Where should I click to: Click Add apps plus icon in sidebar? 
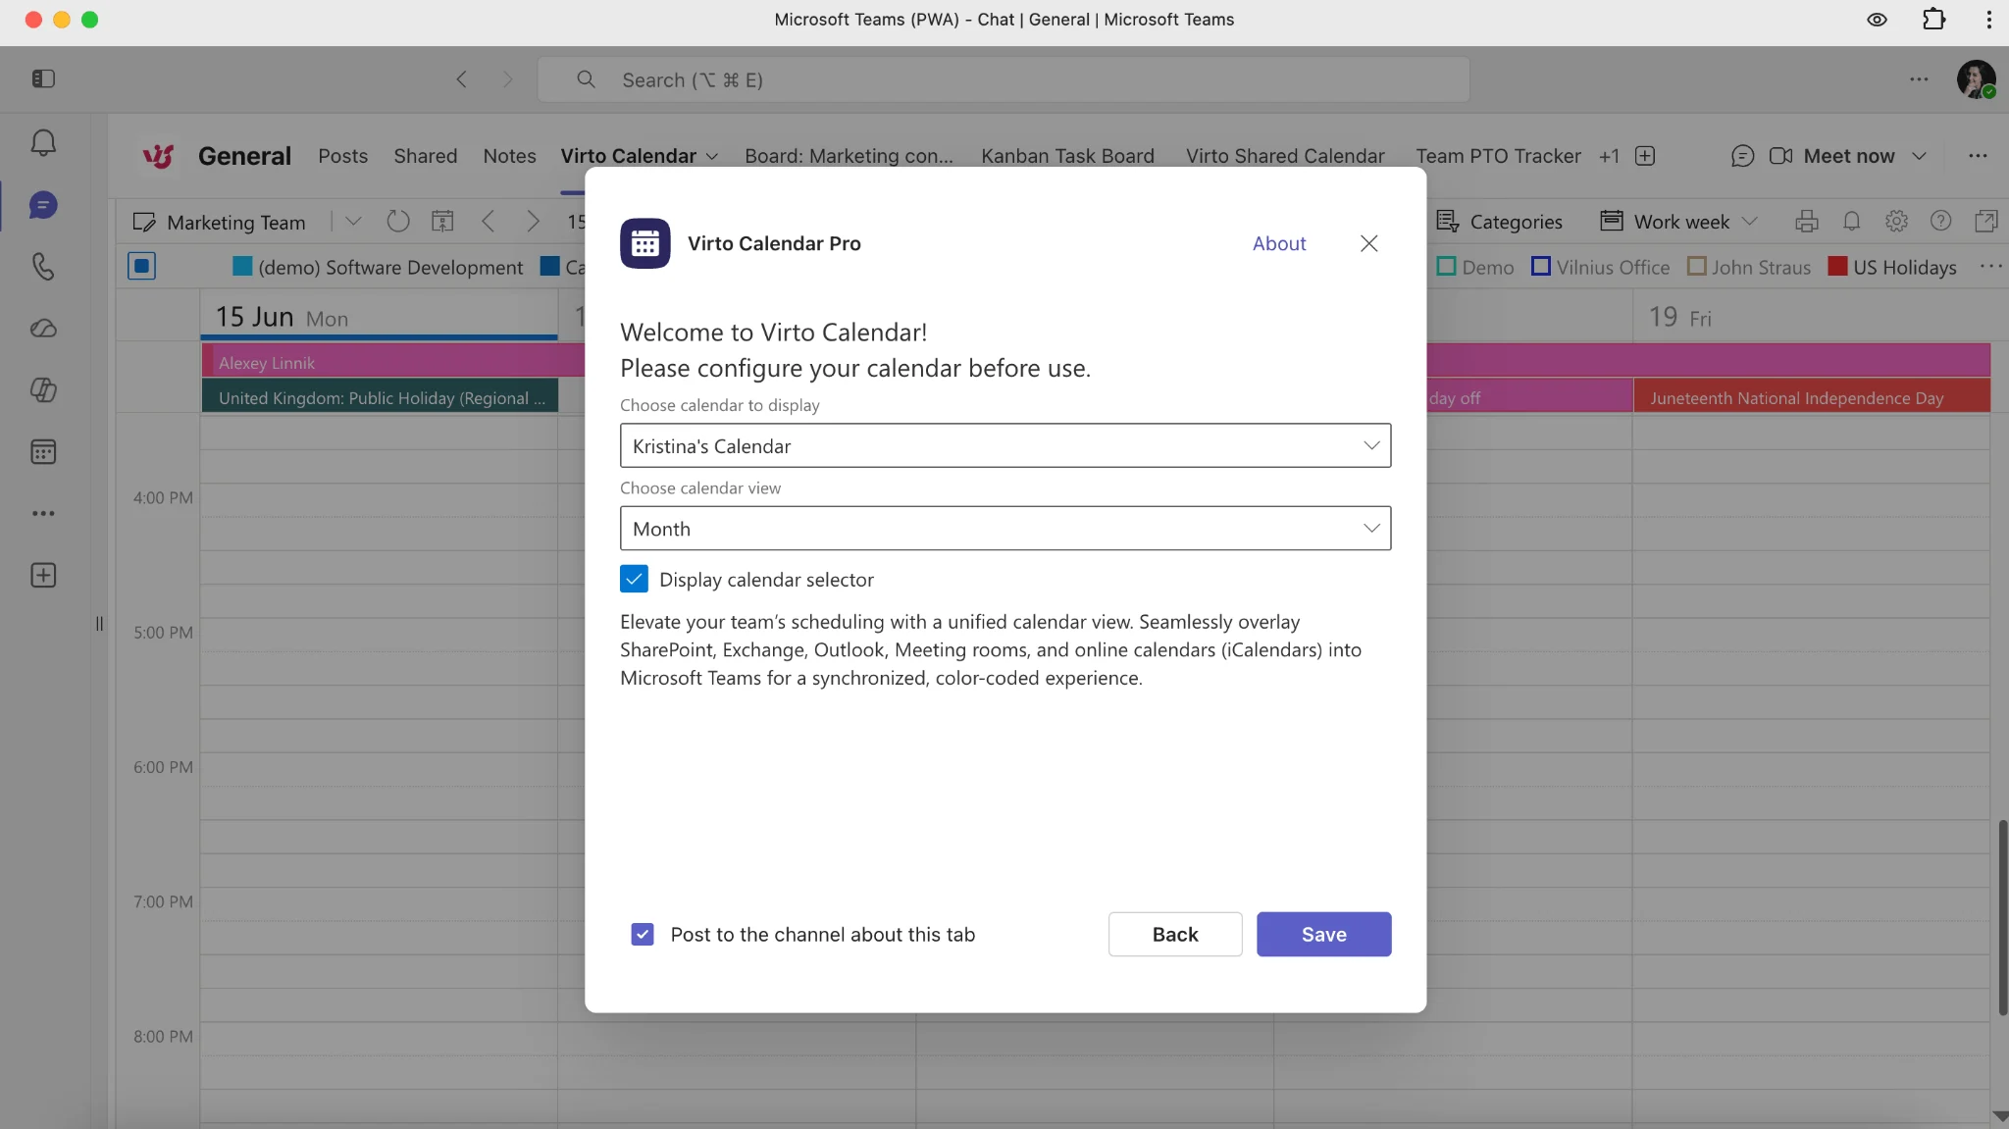point(43,576)
